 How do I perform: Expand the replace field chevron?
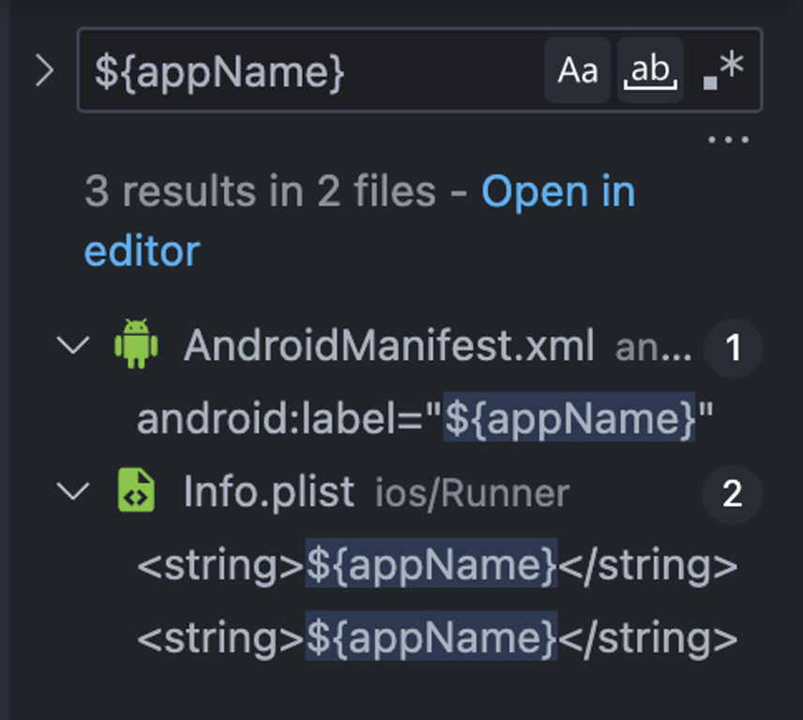coord(44,70)
